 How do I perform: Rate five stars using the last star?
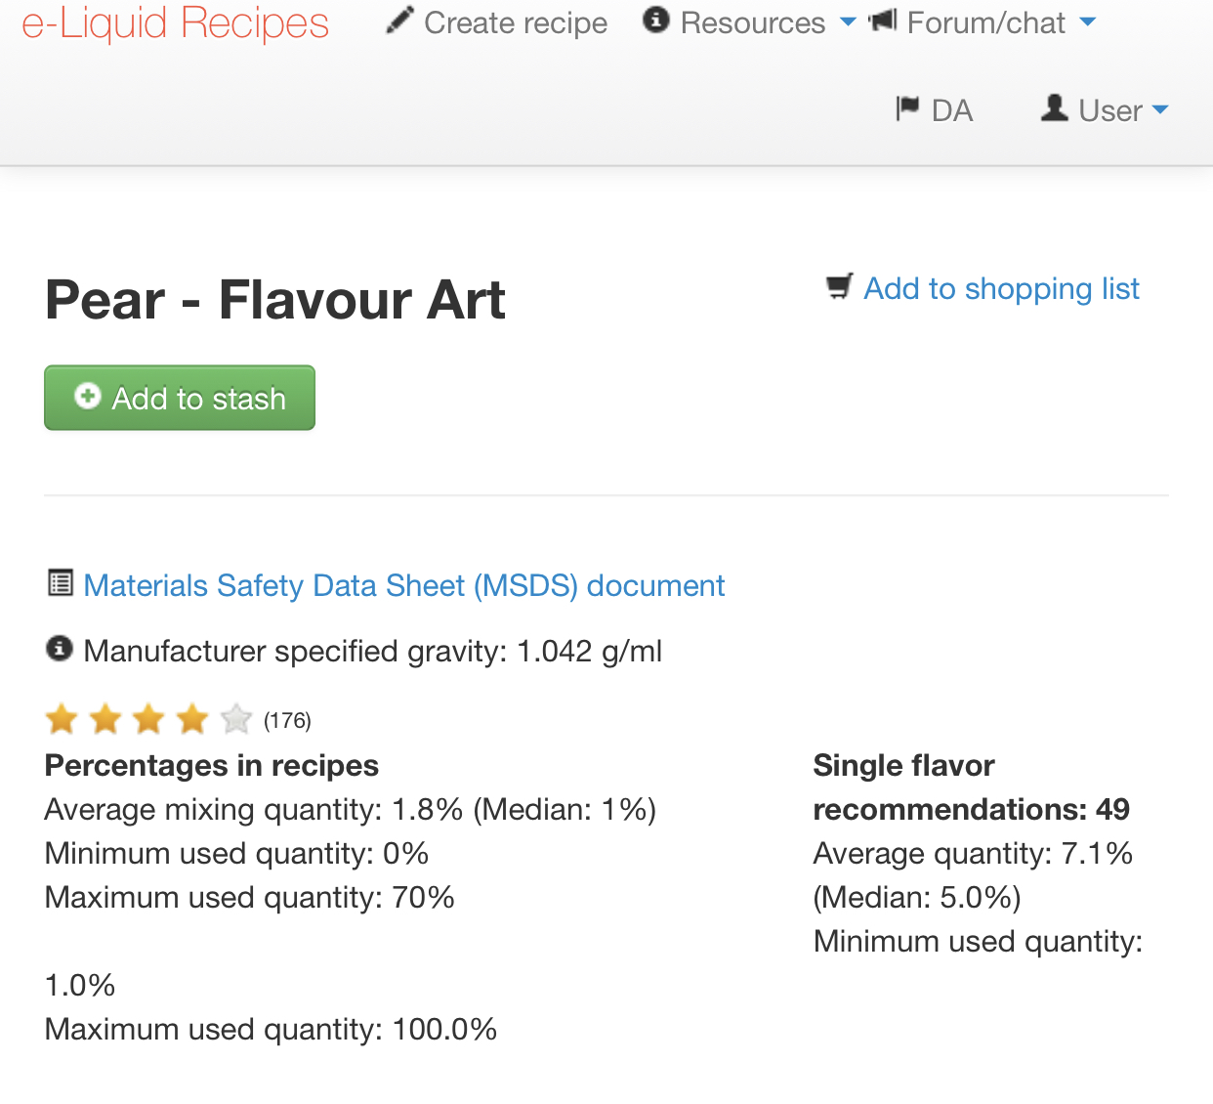click(x=236, y=720)
